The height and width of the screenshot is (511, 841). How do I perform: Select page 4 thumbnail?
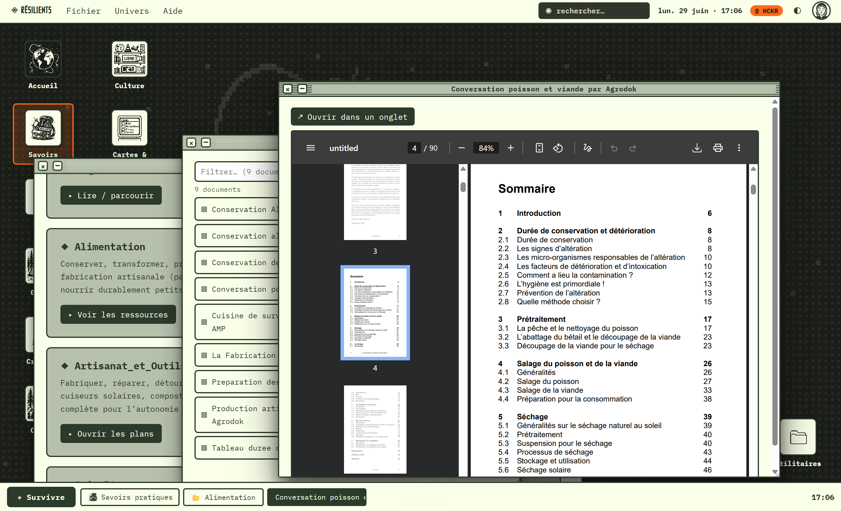pos(375,313)
